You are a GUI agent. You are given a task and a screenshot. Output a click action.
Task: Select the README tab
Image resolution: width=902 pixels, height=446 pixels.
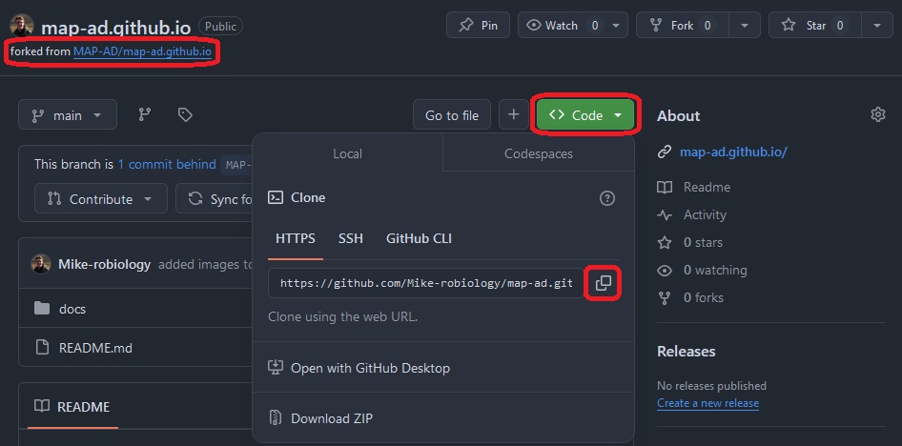coord(72,407)
